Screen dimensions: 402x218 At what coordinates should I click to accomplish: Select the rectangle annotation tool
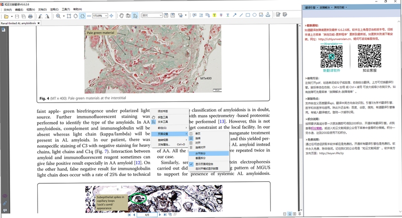[x=248, y=15]
